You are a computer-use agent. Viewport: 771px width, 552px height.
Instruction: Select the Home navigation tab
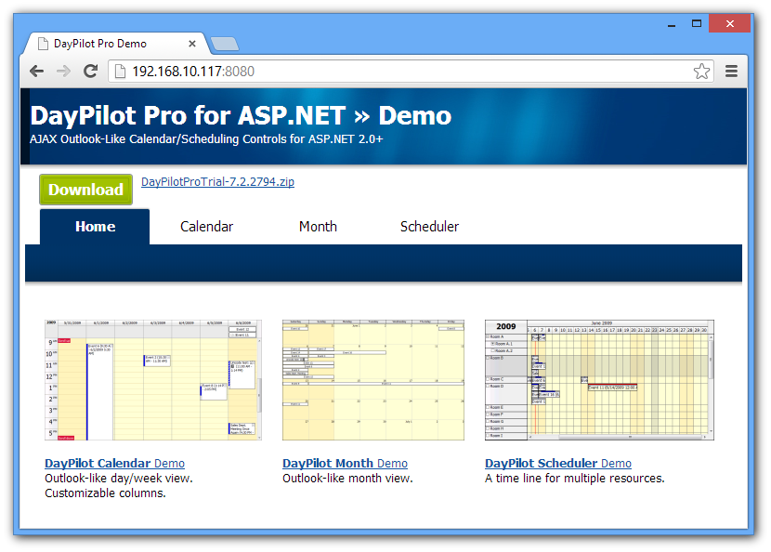coord(95,227)
